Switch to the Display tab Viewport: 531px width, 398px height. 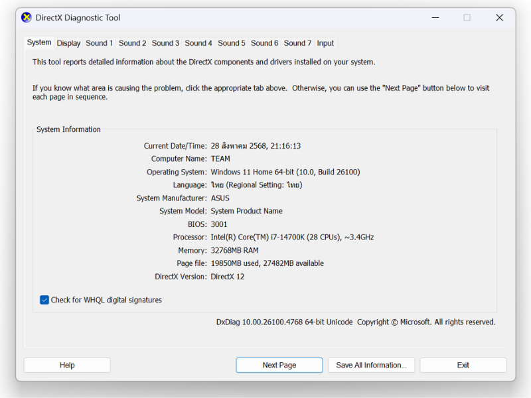click(x=68, y=43)
